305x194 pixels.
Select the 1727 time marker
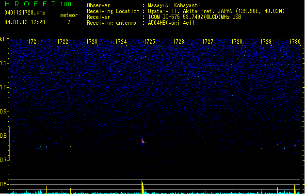click(208, 42)
